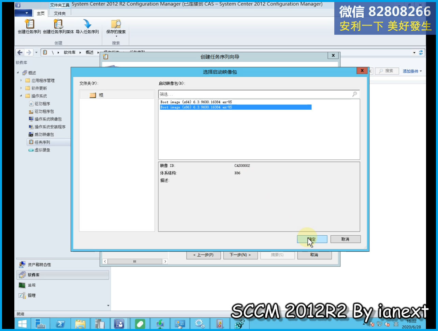Click the gears icon in the taskbar
The height and width of the screenshot is (331, 438).
(x=200, y=324)
